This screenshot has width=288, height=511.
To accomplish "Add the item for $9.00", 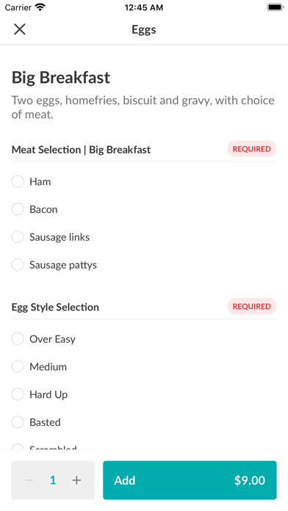I will pyautogui.click(x=190, y=480).
